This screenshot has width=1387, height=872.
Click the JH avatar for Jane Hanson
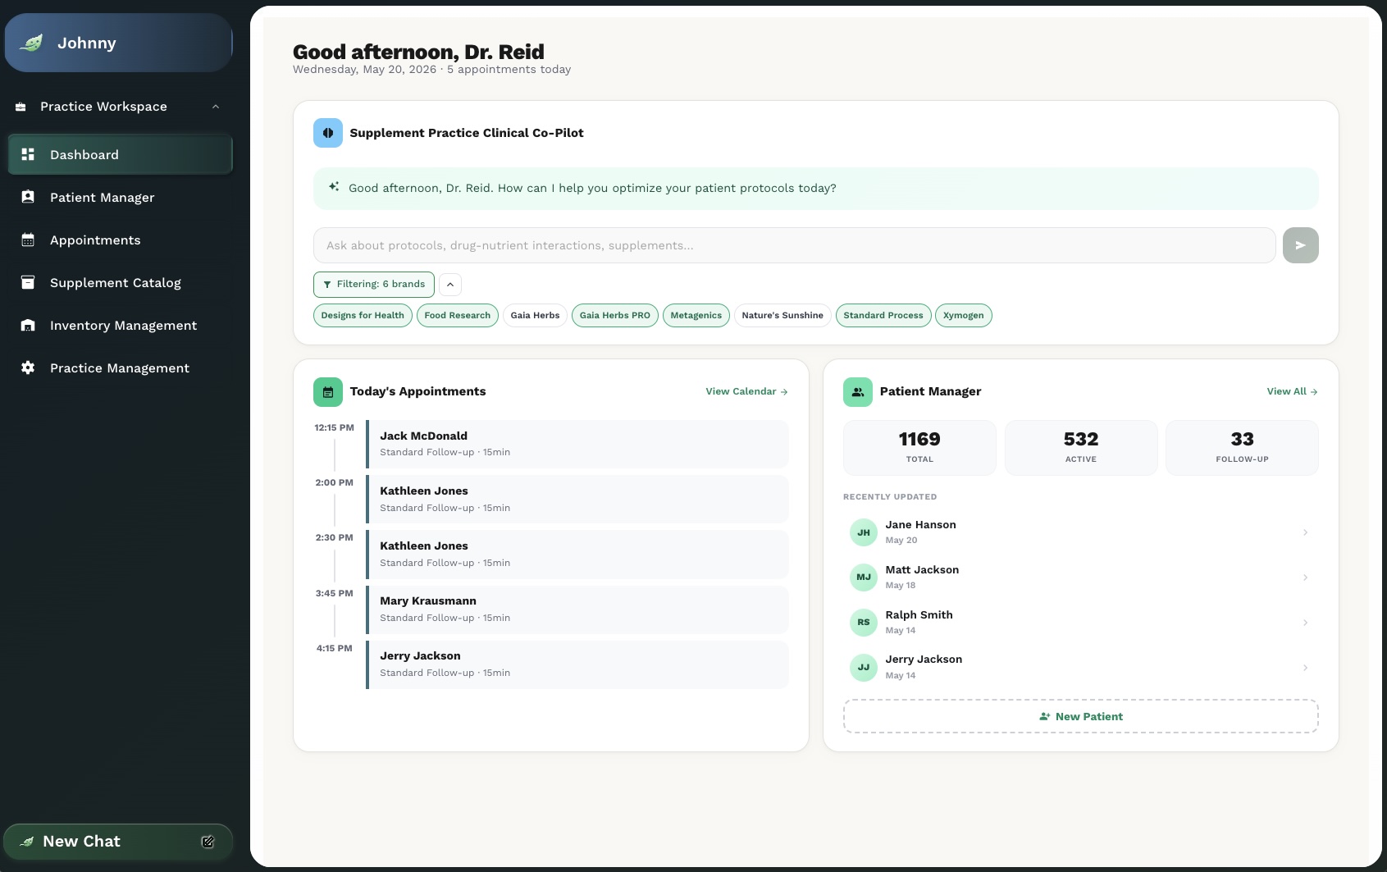(864, 532)
